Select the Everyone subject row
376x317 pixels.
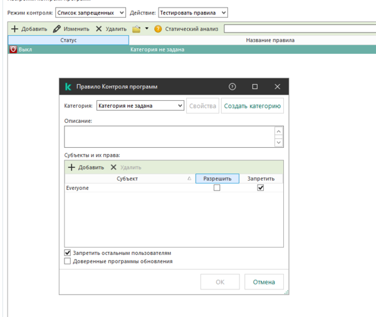174,188
